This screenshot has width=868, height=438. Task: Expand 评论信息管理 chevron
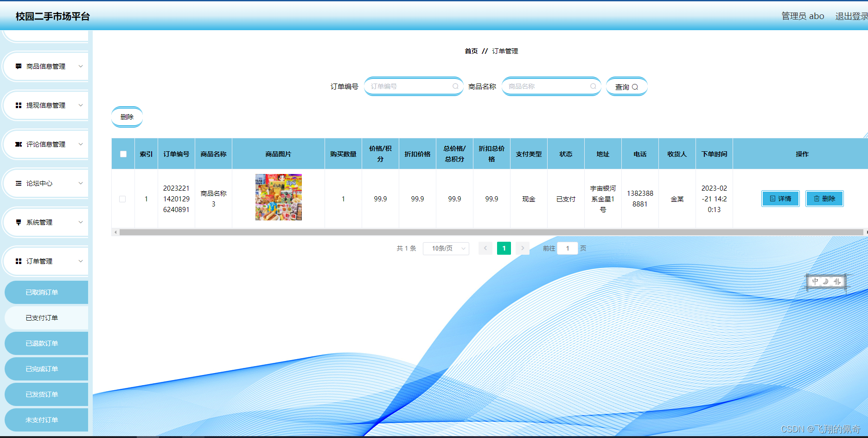[81, 144]
